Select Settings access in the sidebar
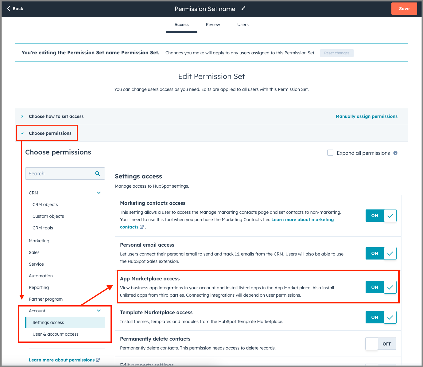The image size is (423, 367). point(65,322)
